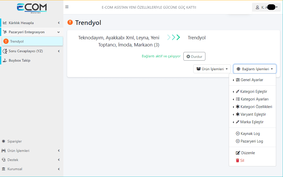Click the Soru Cevaplayıcı brain icon

[5, 51]
